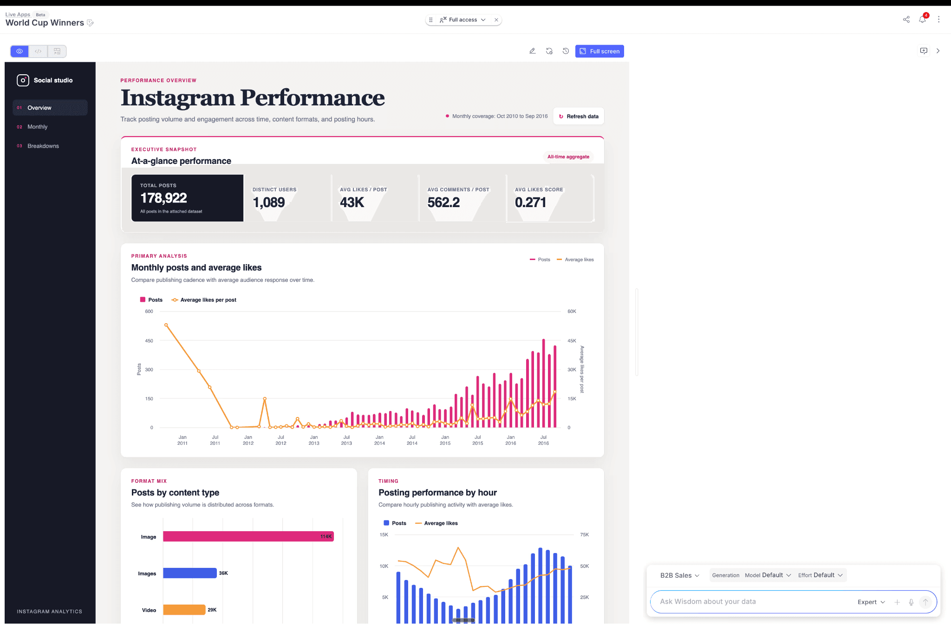
Task: Click the Monthly posts and average likes title
Action: click(196, 267)
